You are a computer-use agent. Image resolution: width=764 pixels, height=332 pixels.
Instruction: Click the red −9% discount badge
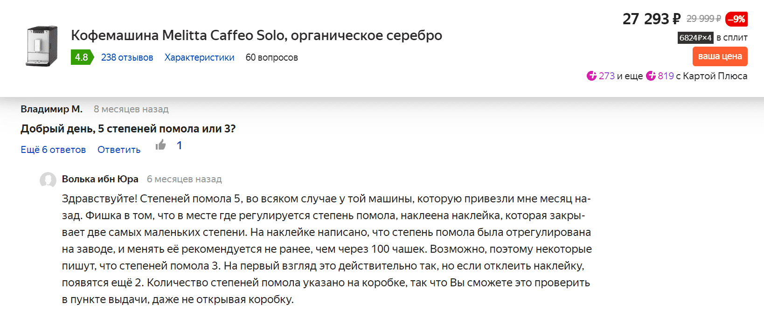coord(736,19)
